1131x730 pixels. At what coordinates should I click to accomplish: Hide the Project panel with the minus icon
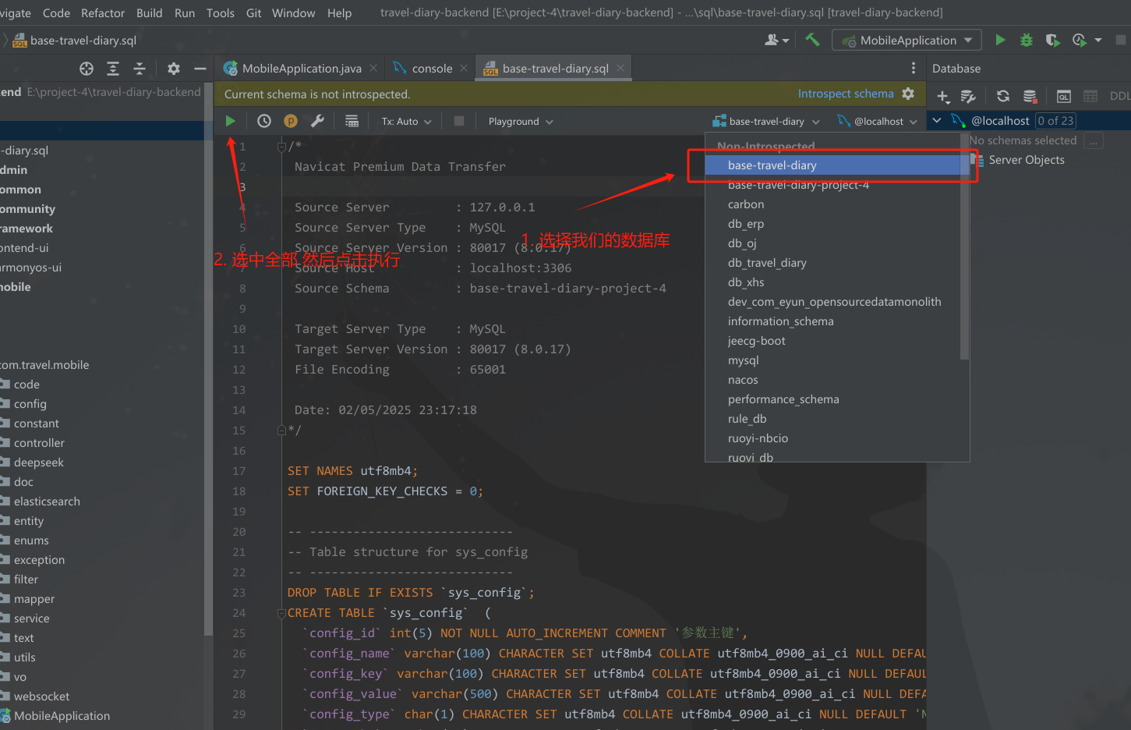(200, 69)
